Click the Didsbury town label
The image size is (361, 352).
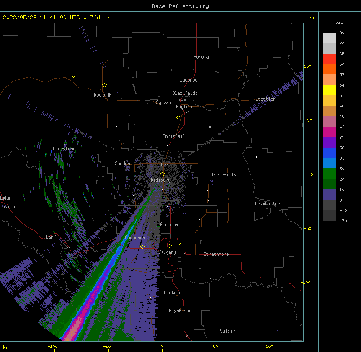(x=161, y=180)
